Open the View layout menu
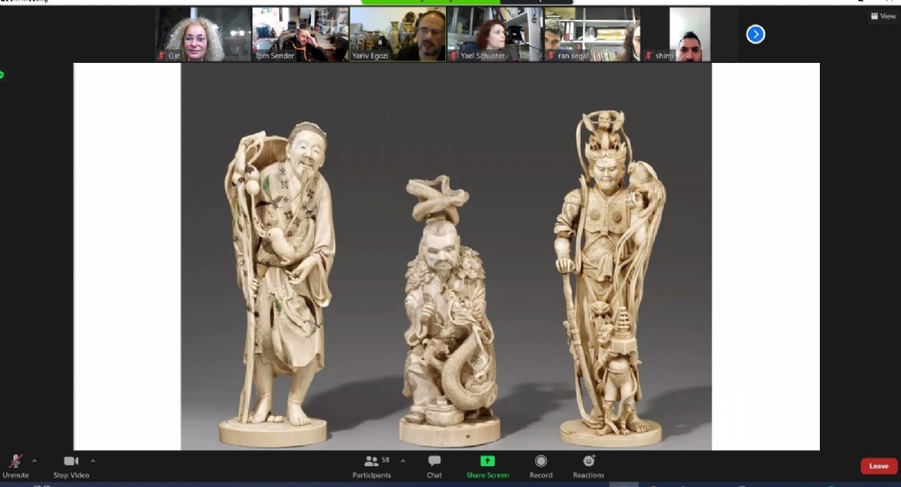 pyautogui.click(x=884, y=16)
